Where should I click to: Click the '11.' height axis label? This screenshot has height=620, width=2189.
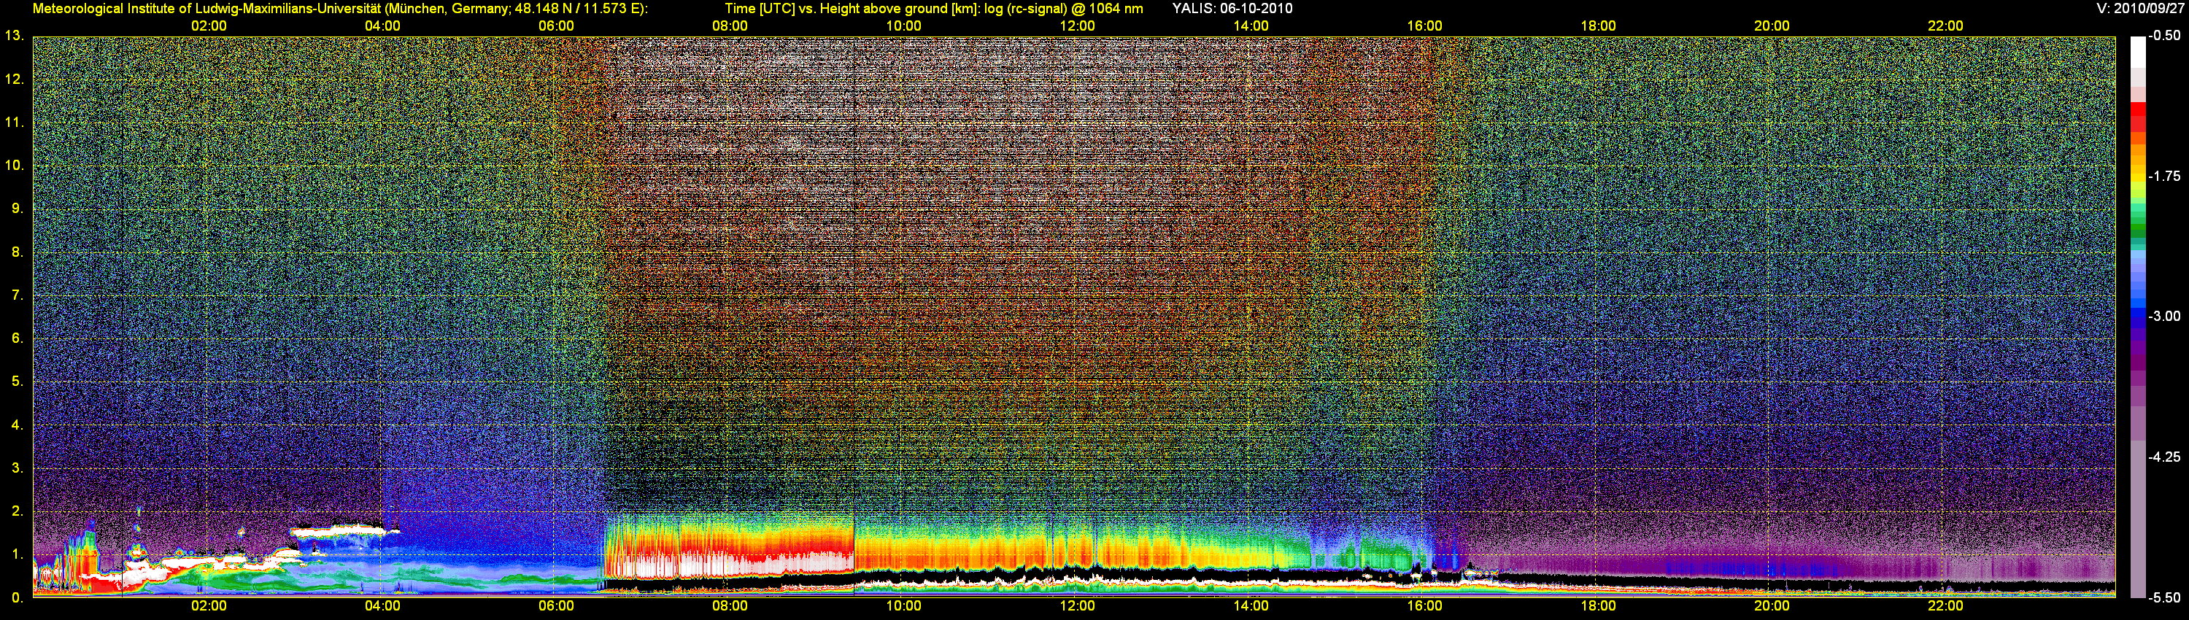pyautogui.click(x=14, y=123)
